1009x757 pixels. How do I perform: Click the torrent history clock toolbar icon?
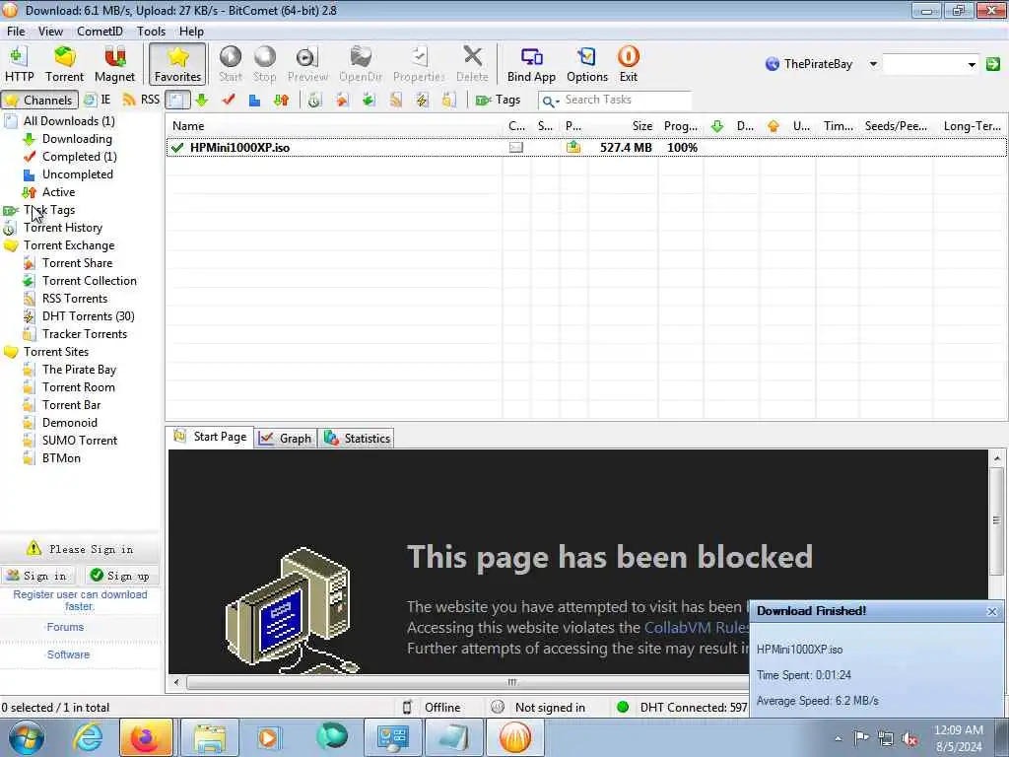[x=314, y=100]
